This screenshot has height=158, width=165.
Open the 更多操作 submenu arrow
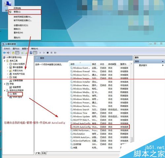(x=163, y=65)
